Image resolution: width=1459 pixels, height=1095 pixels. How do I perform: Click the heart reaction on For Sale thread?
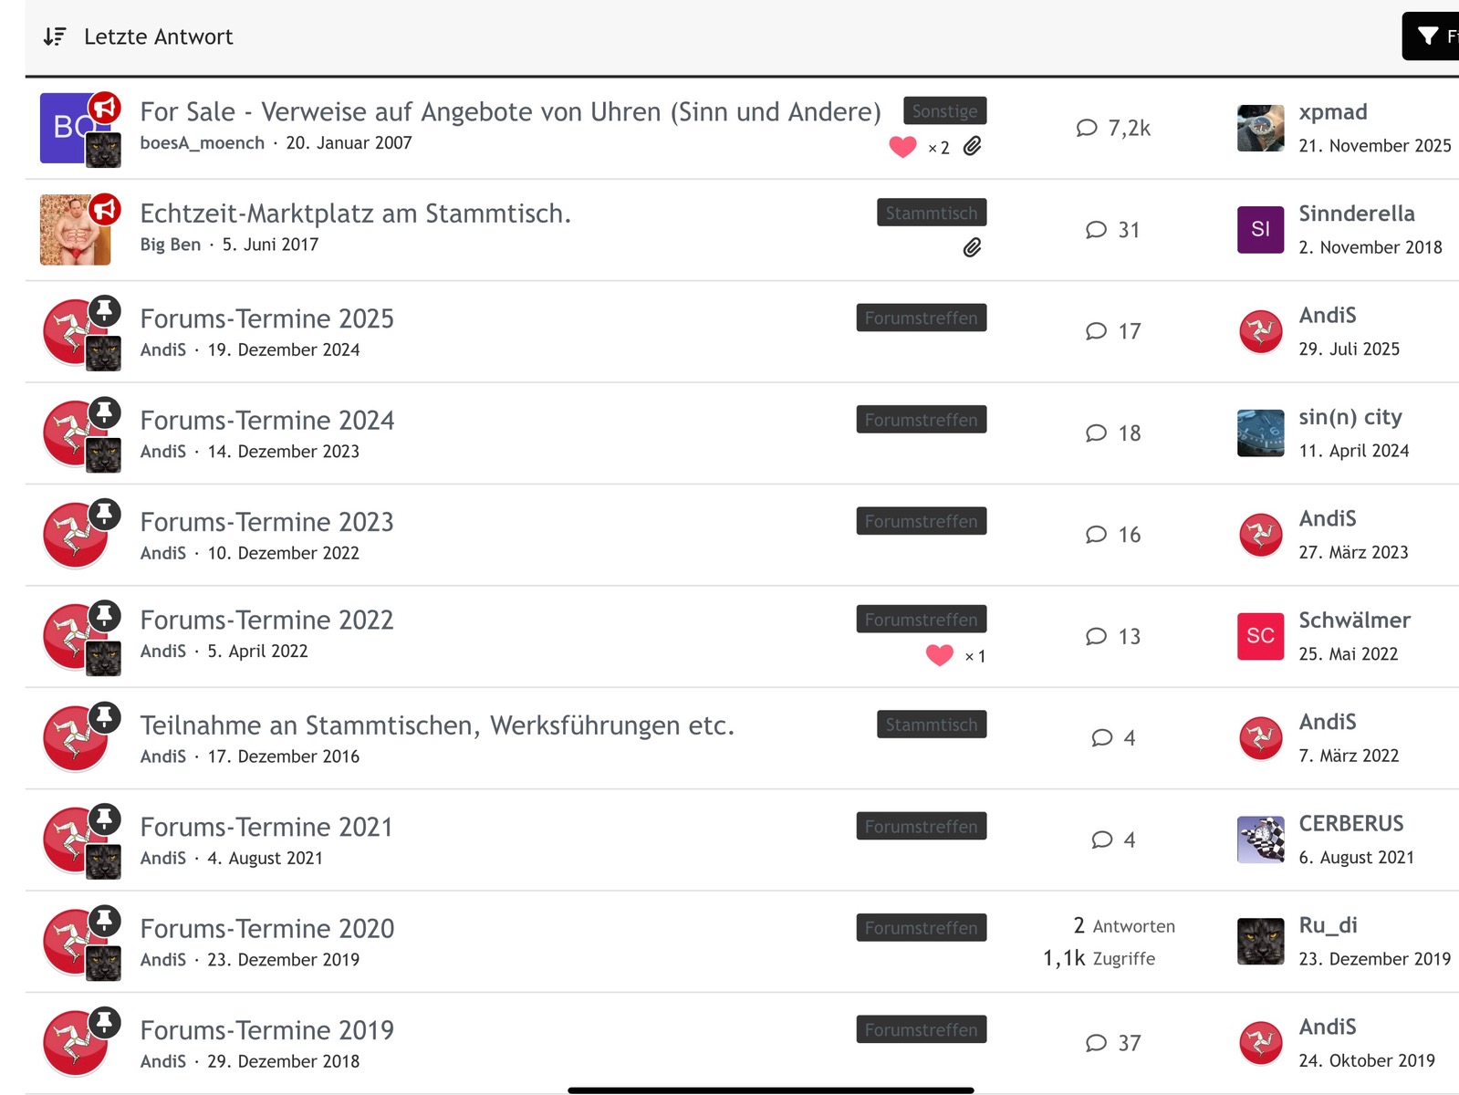[902, 146]
